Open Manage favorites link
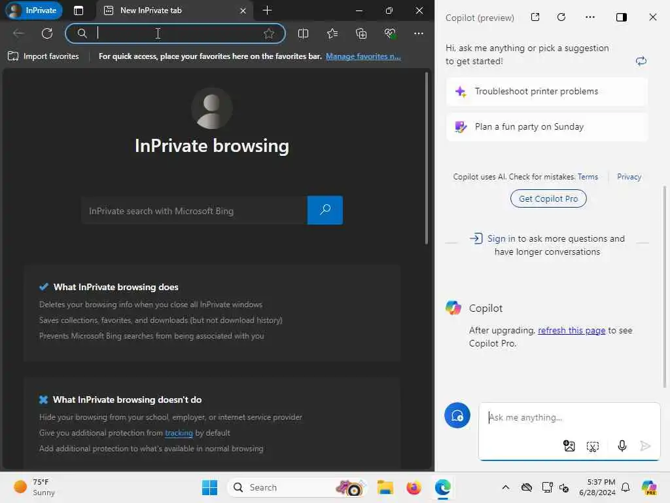 click(363, 56)
